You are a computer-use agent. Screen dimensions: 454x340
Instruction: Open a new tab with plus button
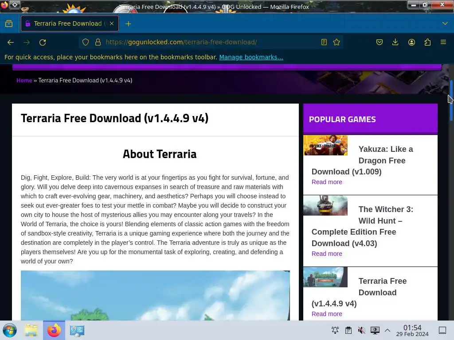[128, 24]
